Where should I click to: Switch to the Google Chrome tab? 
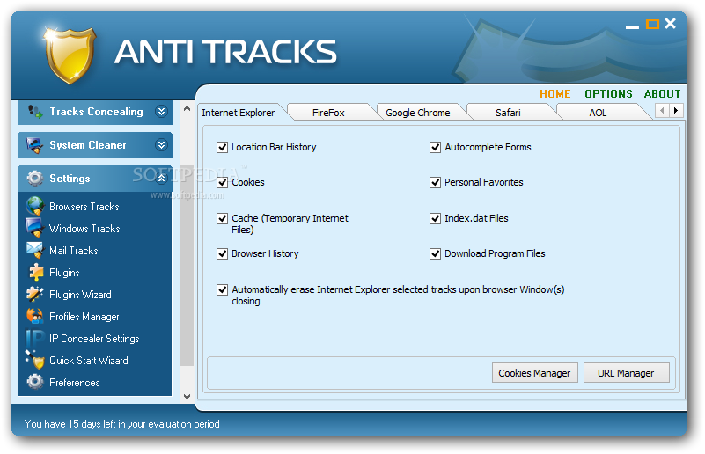click(418, 113)
